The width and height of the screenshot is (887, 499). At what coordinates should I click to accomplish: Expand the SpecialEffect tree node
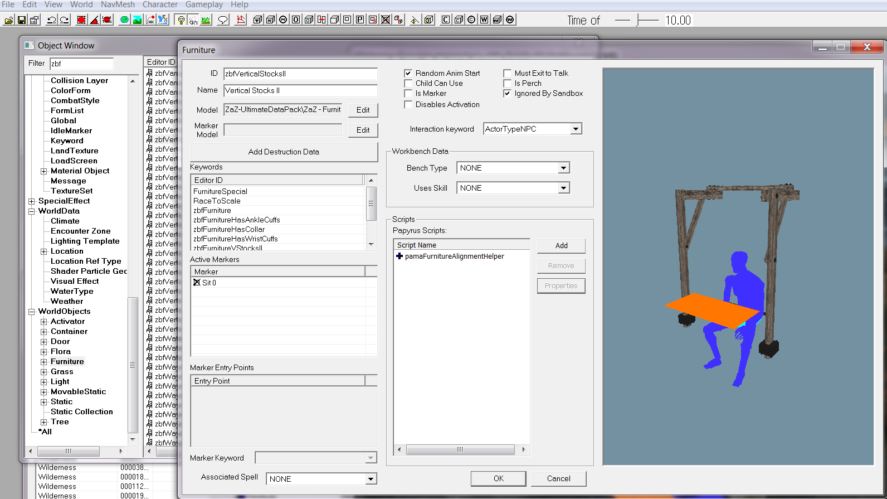tap(32, 201)
